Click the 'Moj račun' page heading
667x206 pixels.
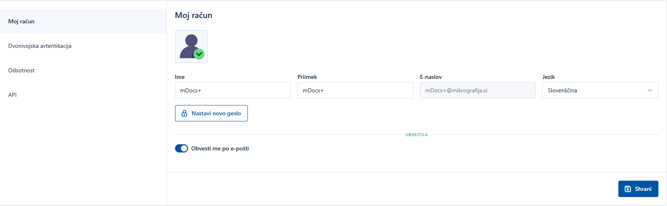[x=193, y=15]
